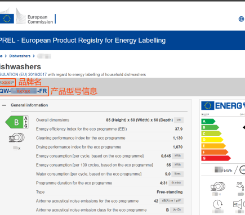Click the EEI value 37,9
Image resolution: width=245 pixels, height=215 pixels.
179,129
